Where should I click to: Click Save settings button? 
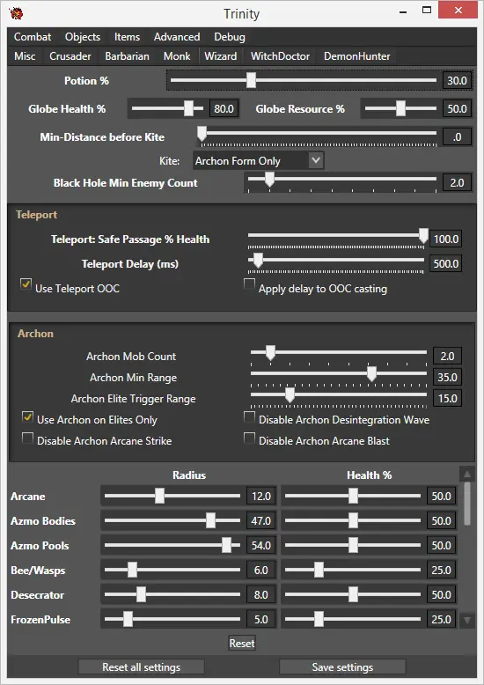coord(342,667)
